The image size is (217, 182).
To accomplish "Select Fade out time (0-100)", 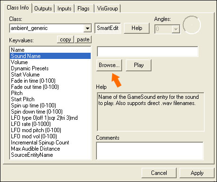I will coord(50,87).
